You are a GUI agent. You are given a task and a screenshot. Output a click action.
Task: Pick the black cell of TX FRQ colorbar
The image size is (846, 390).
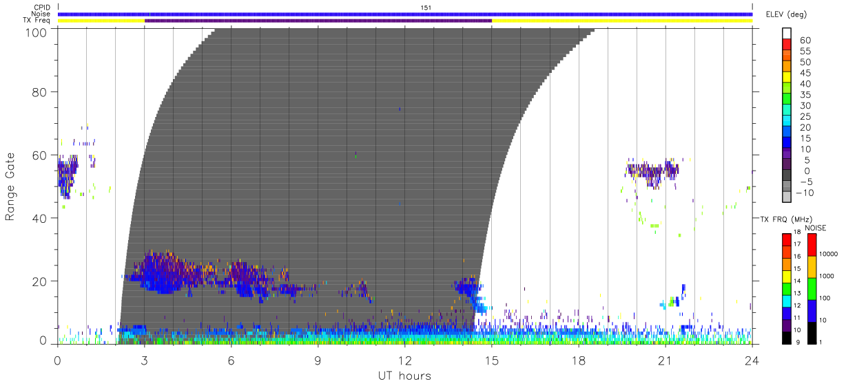click(x=785, y=336)
